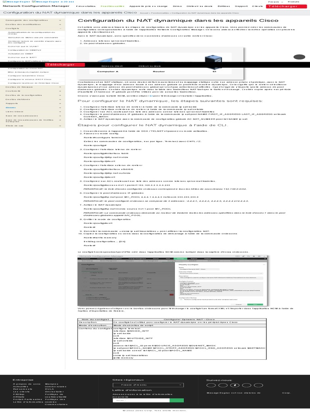
Task: Open the Produits link at top right
Action: click(x=293, y=2)
